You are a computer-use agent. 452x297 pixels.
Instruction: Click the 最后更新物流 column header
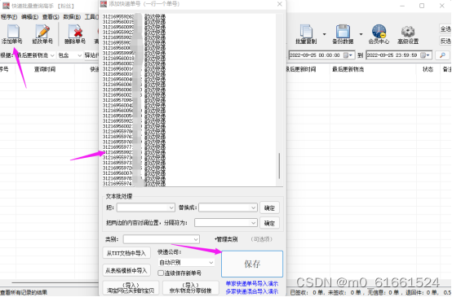click(x=348, y=69)
